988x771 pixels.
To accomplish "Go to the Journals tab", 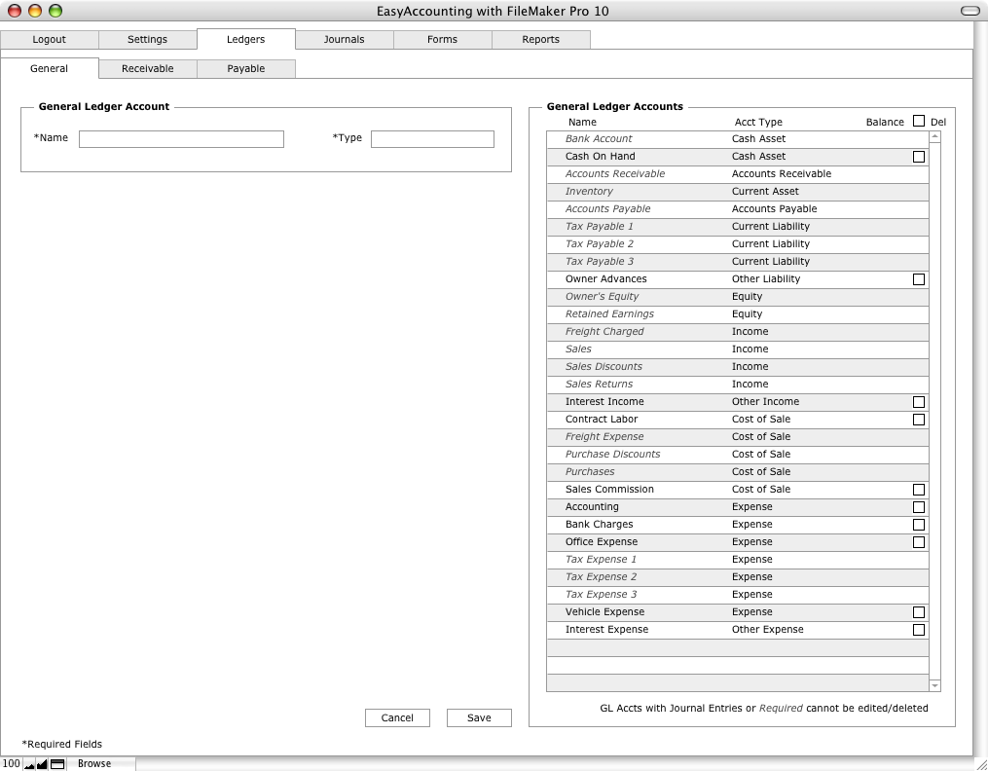I will (x=344, y=39).
